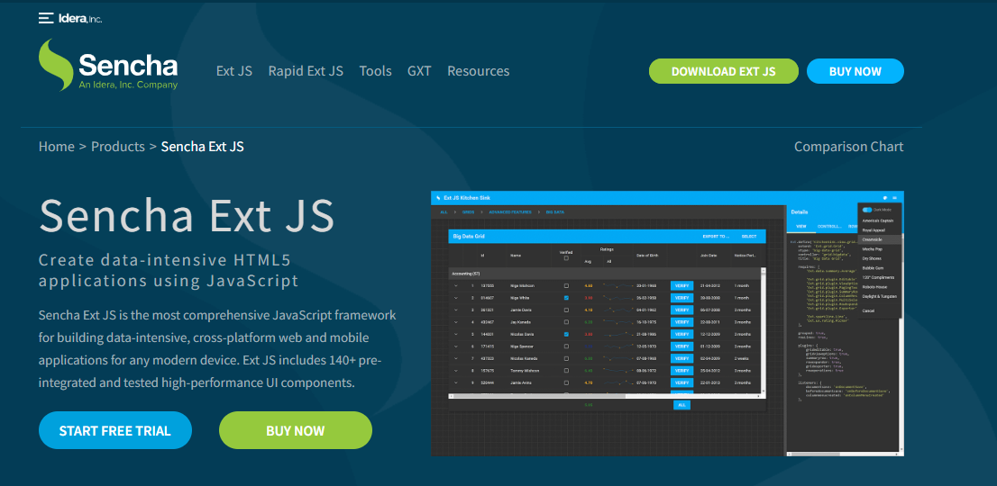
Task: Click the BIG DATA breadcrumb in Kitchen Sink
Action: tap(554, 211)
